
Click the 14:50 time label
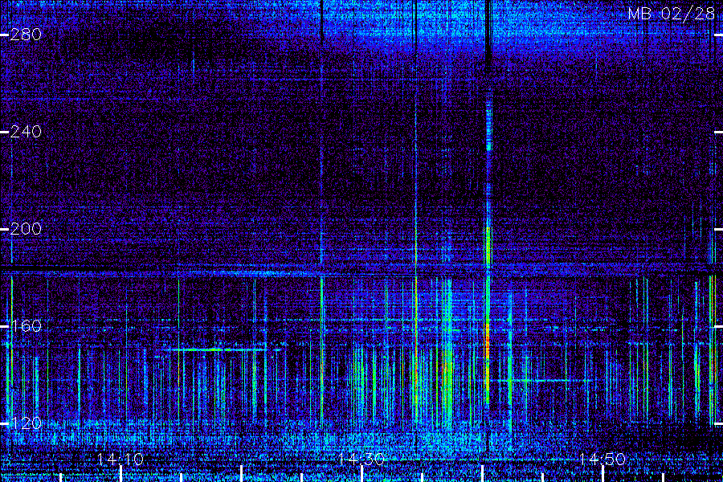(602, 459)
